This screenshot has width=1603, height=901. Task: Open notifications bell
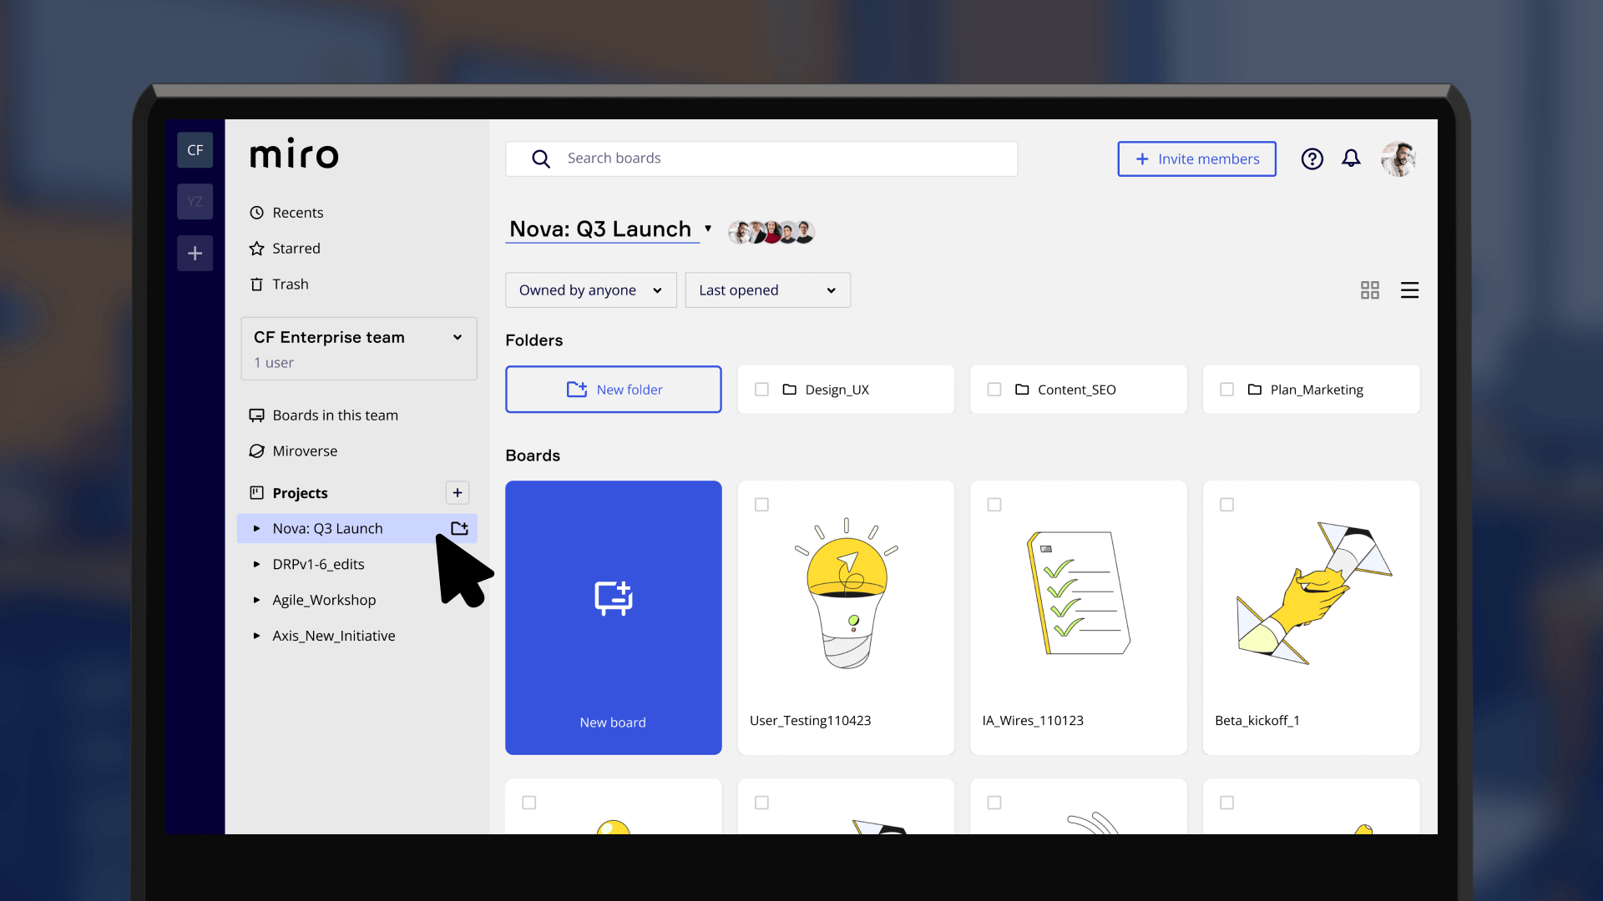click(1351, 159)
